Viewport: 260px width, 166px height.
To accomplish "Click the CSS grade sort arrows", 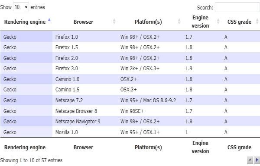I will tap(257, 21).
